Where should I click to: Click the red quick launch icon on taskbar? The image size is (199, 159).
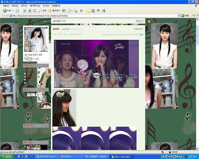[26, 156]
